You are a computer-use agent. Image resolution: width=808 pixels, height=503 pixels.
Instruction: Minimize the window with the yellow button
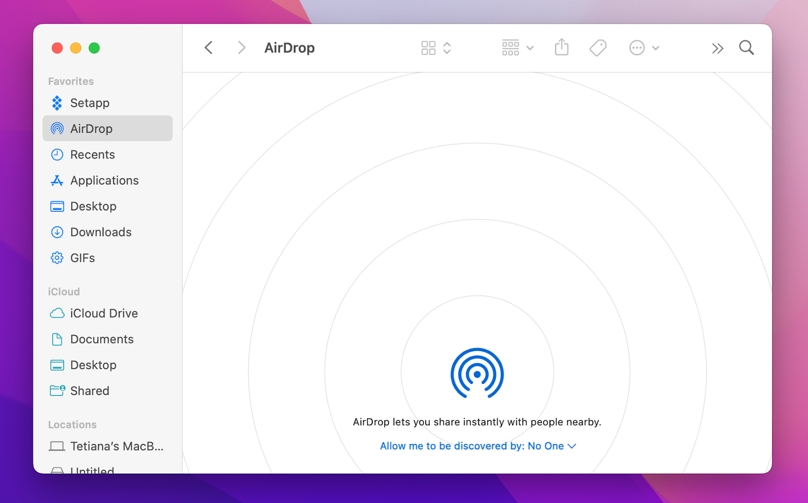coord(76,48)
